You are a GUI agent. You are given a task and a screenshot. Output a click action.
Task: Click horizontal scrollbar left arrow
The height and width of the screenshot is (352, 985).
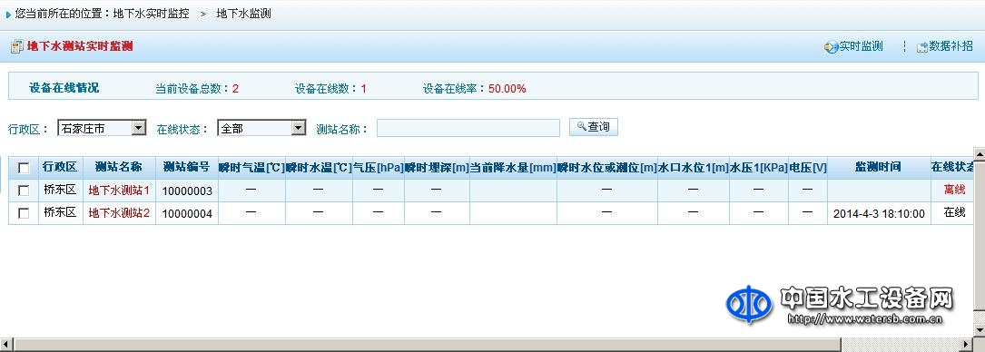coord(5,345)
